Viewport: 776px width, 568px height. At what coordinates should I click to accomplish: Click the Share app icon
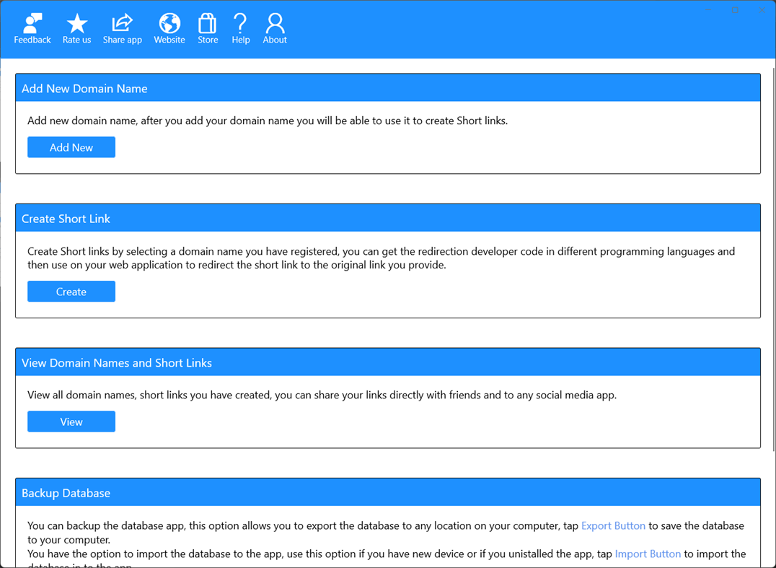[122, 27]
